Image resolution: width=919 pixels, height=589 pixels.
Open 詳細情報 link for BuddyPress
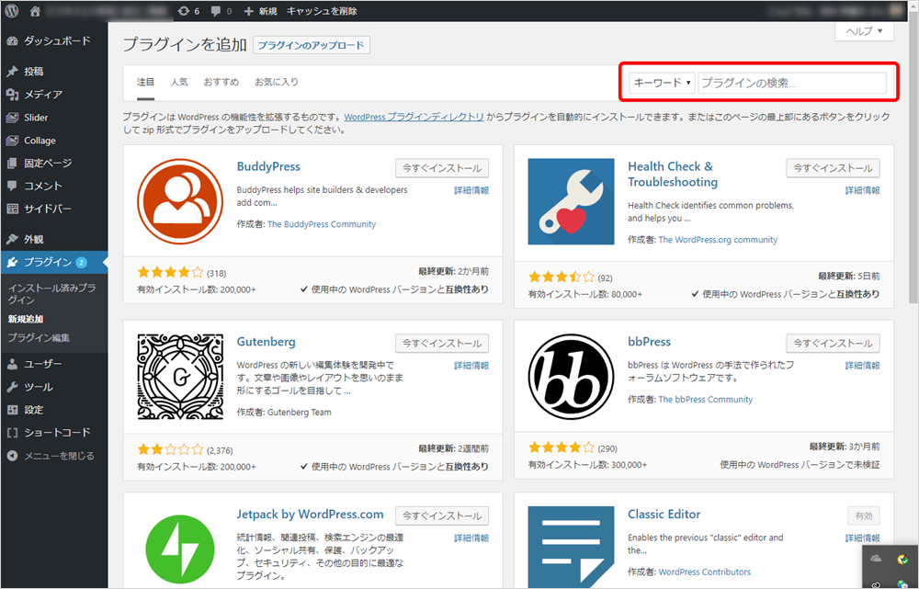coord(471,190)
